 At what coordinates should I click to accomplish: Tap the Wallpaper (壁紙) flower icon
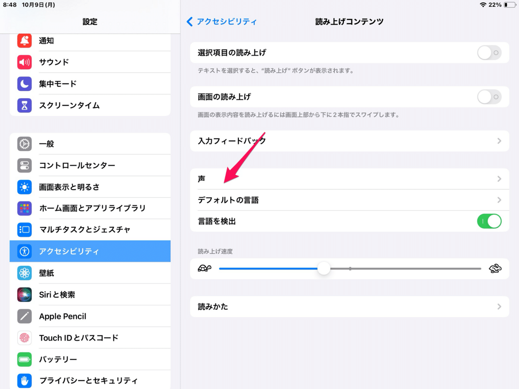(x=25, y=273)
